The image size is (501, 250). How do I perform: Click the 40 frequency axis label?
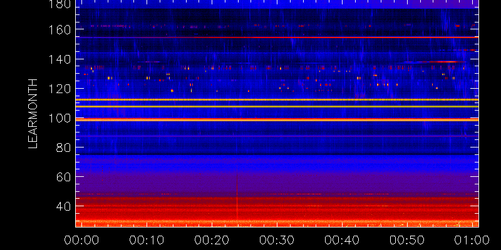(x=63, y=207)
